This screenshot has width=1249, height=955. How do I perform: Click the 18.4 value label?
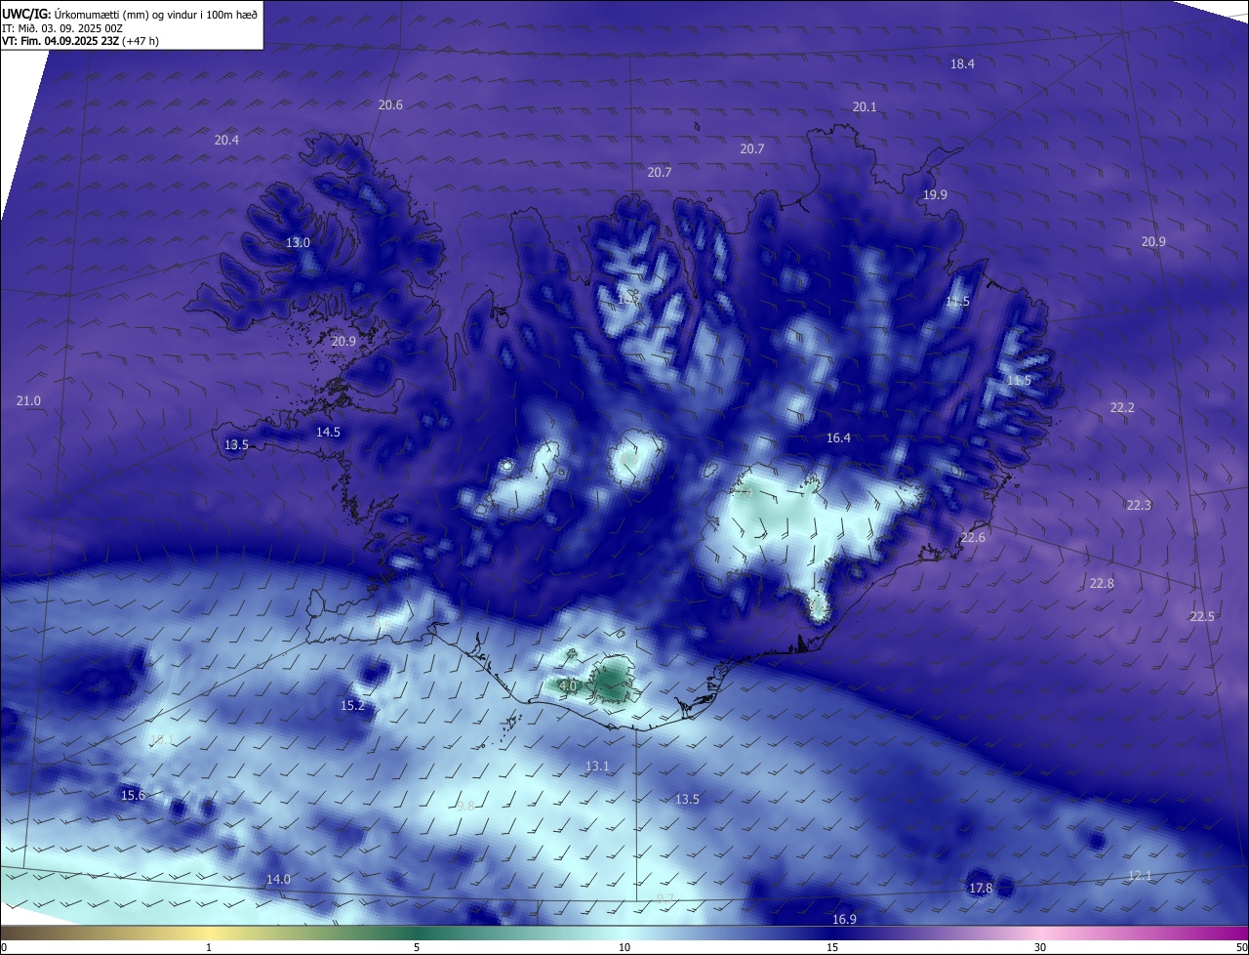[x=962, y=63]
